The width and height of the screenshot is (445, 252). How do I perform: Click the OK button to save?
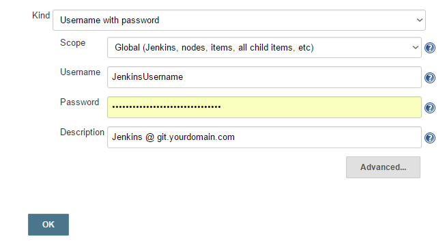(x=48, y=225)
